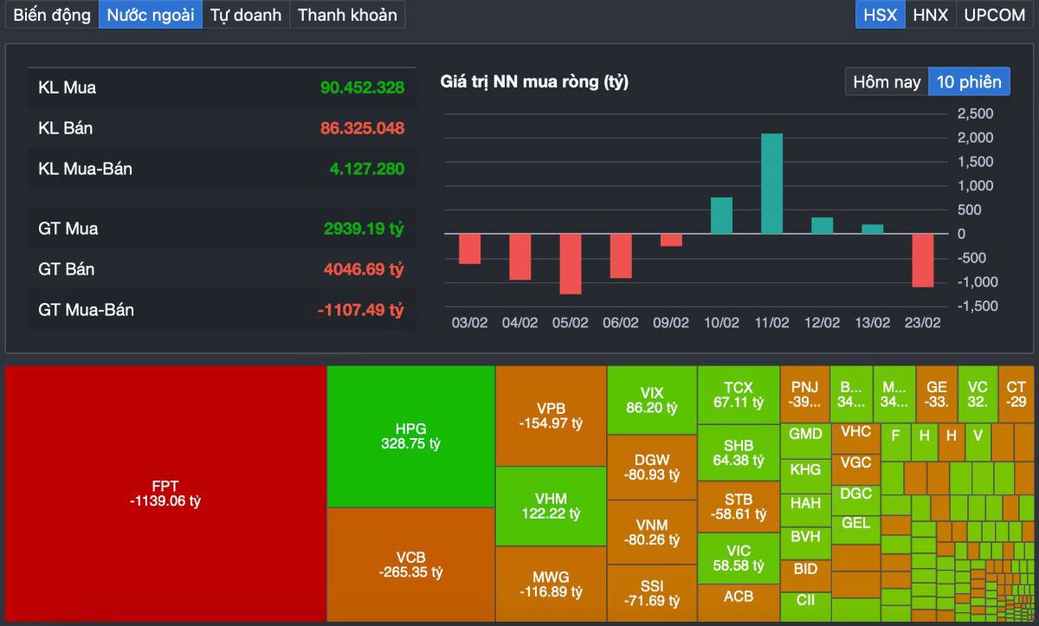Open the VGC treemap cell
Screen dimensions: 1039x626
[x=855, y=468]
